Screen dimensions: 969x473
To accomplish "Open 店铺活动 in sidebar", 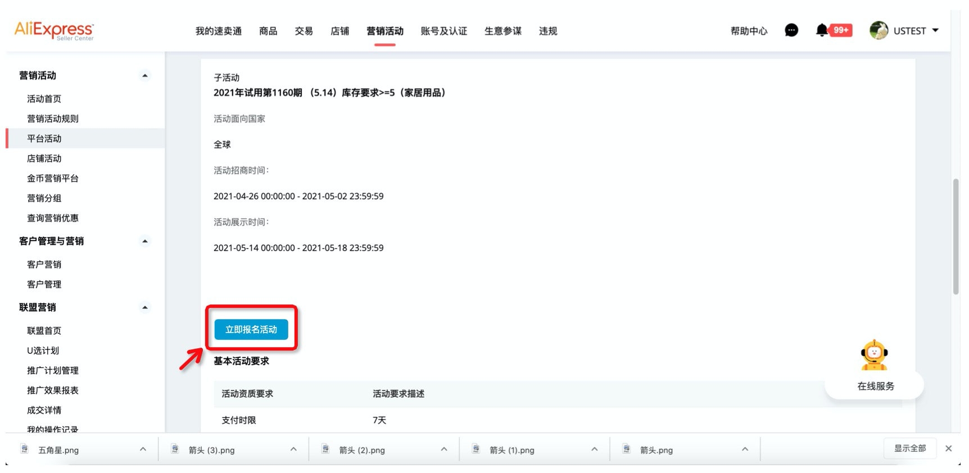I will [x=44, y=158].
